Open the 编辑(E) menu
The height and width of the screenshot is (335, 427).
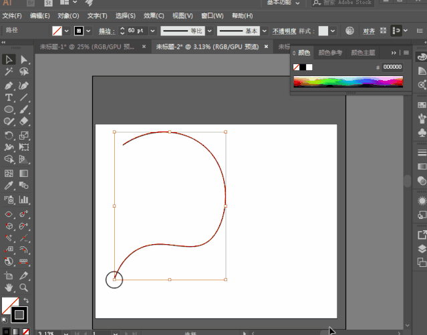[x=39, y=16]
